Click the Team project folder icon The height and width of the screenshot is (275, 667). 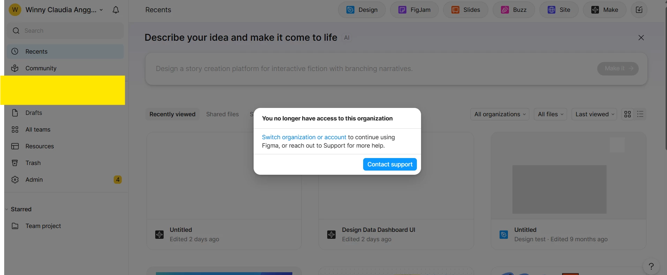tap(15, 226)
